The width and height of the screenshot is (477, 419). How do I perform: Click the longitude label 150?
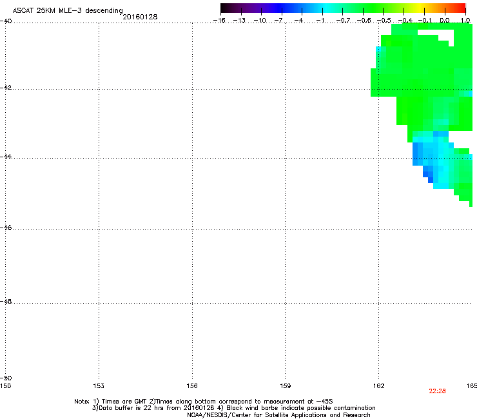[x=5, y=386]
